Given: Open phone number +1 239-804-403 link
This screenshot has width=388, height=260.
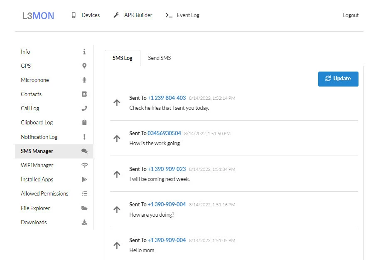Looking at the screenshot, I should [167, 98].
